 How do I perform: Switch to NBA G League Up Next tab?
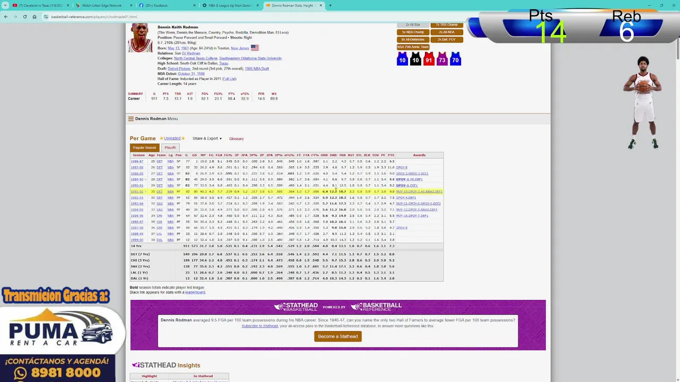[x=230, y=5]
